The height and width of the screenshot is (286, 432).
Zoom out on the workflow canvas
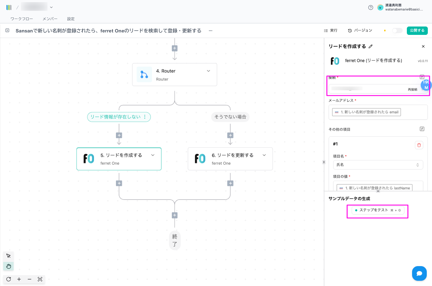point(29,279)
